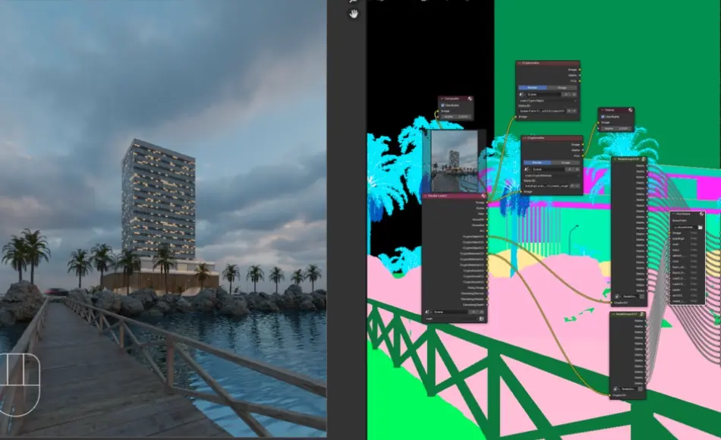Click the scene icon in Render Layers node
The width and height of the screenshot is (721, 440).
coord(427,312)
